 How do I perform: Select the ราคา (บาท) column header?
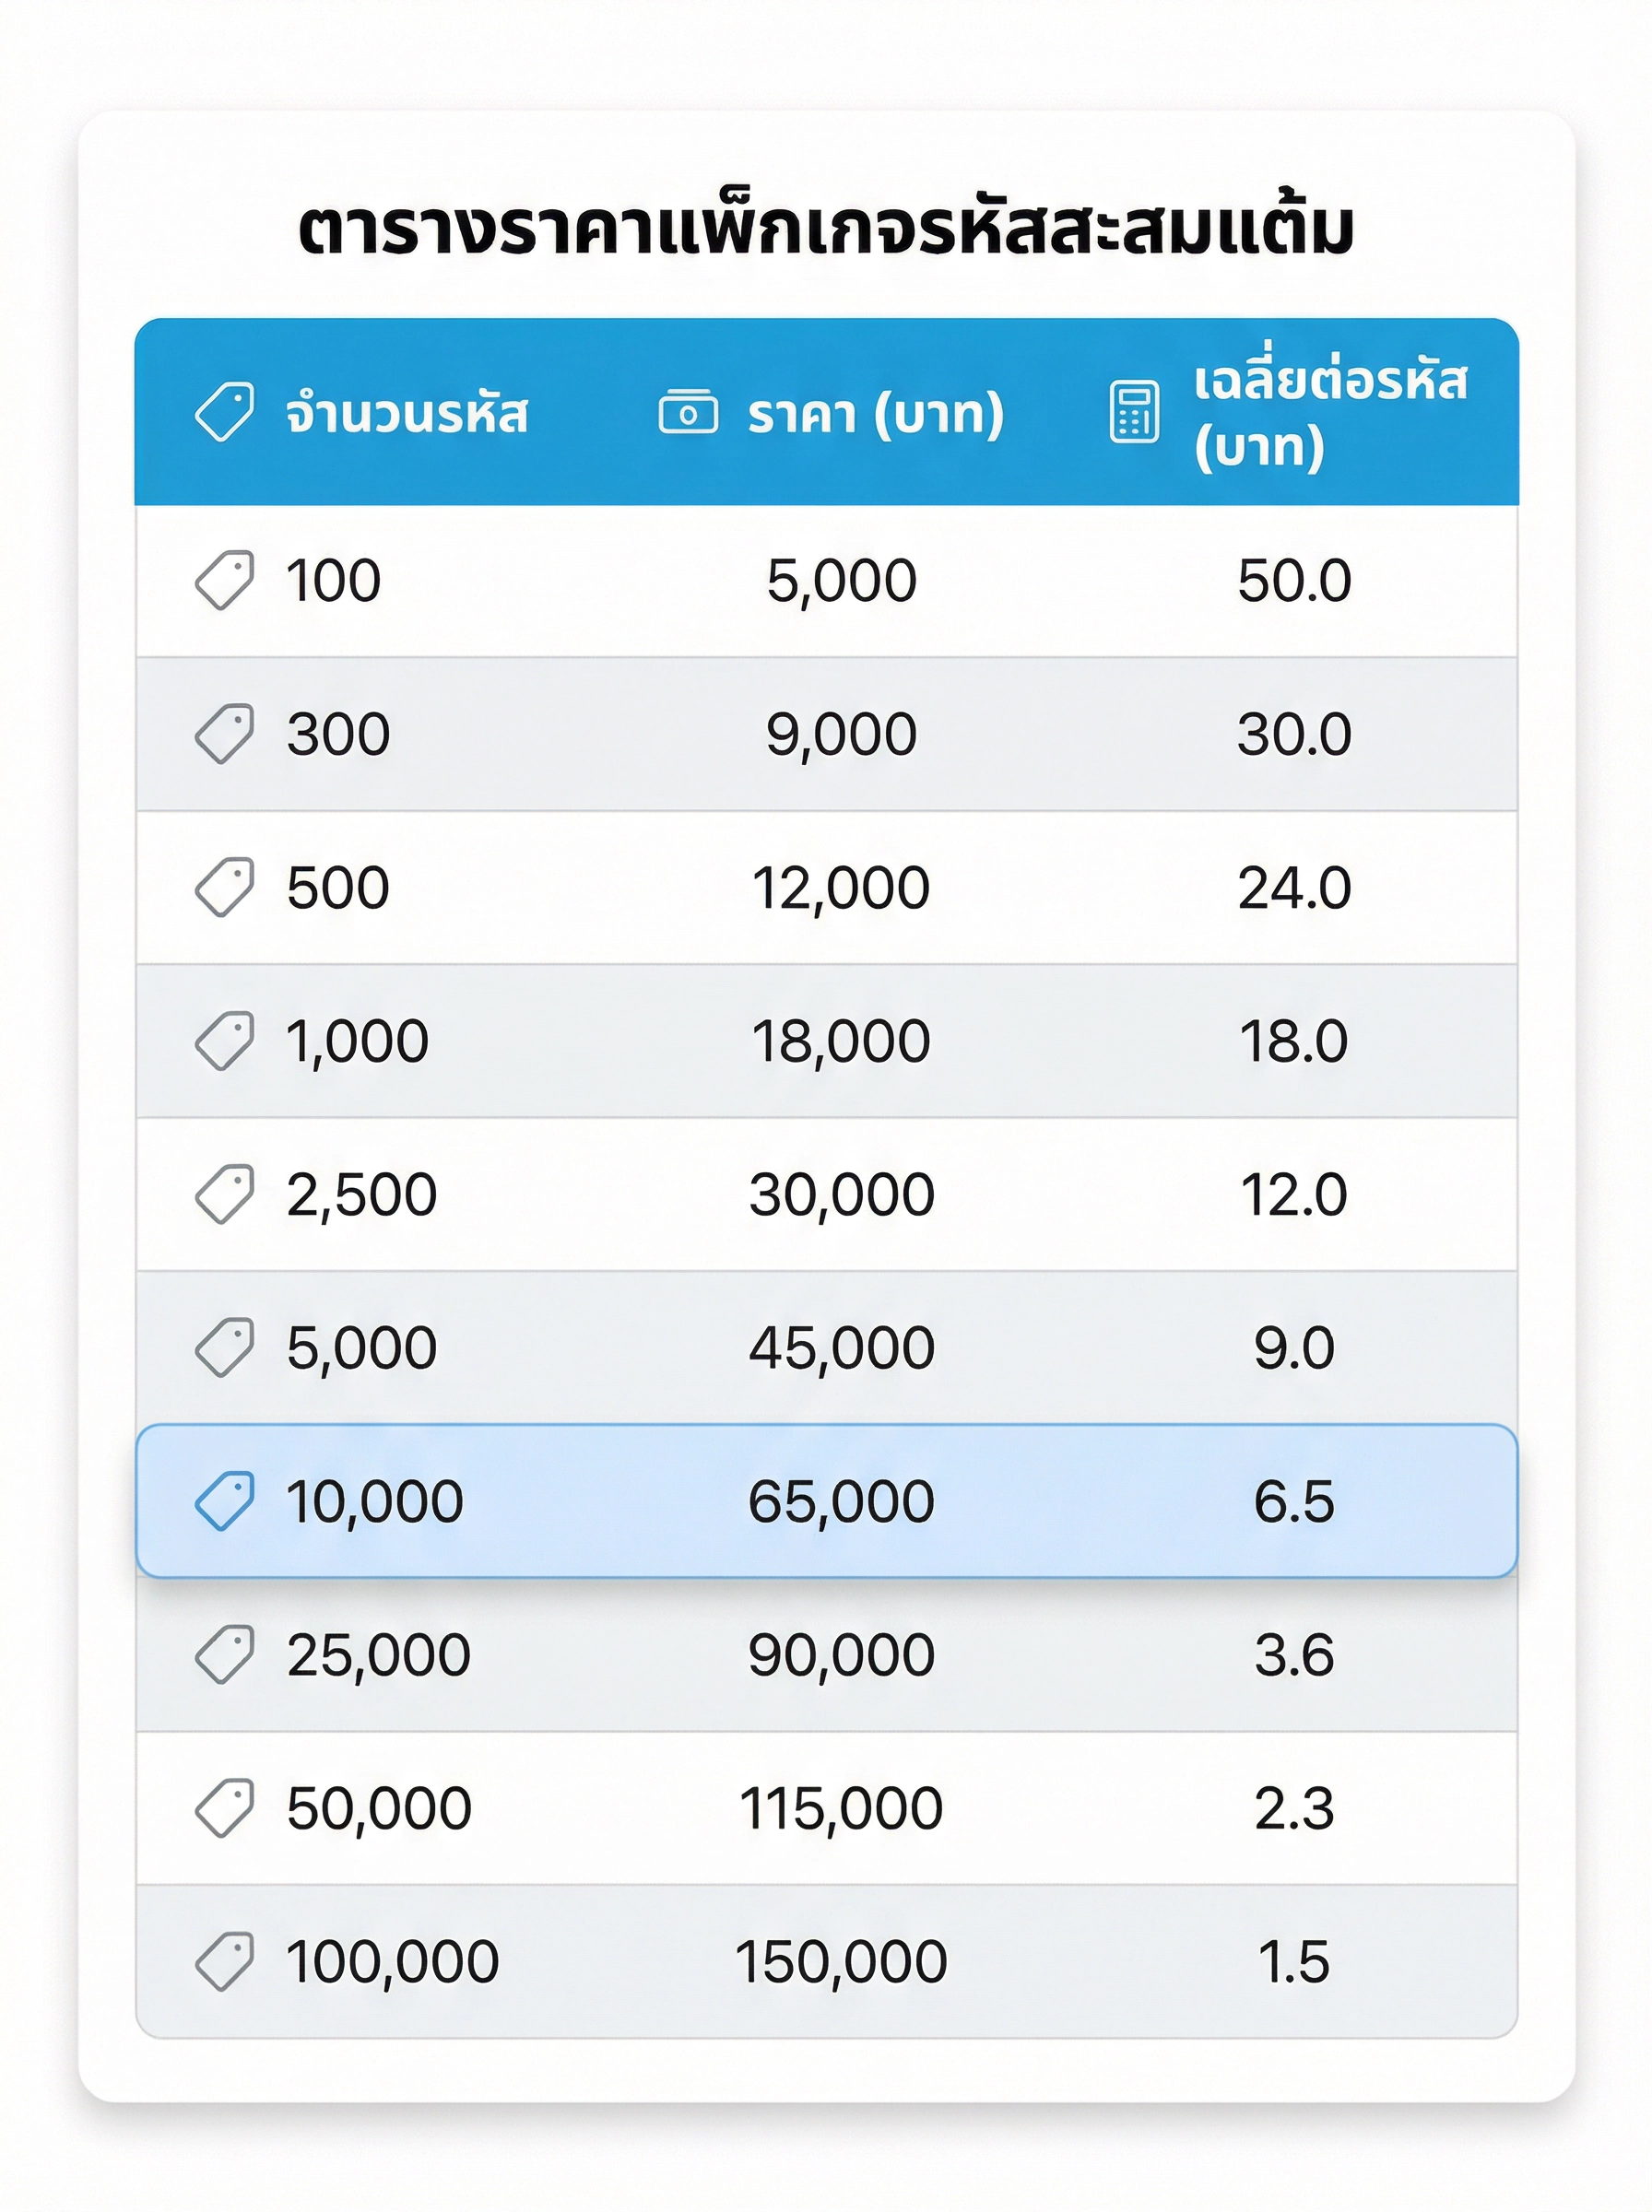[875, 413]
